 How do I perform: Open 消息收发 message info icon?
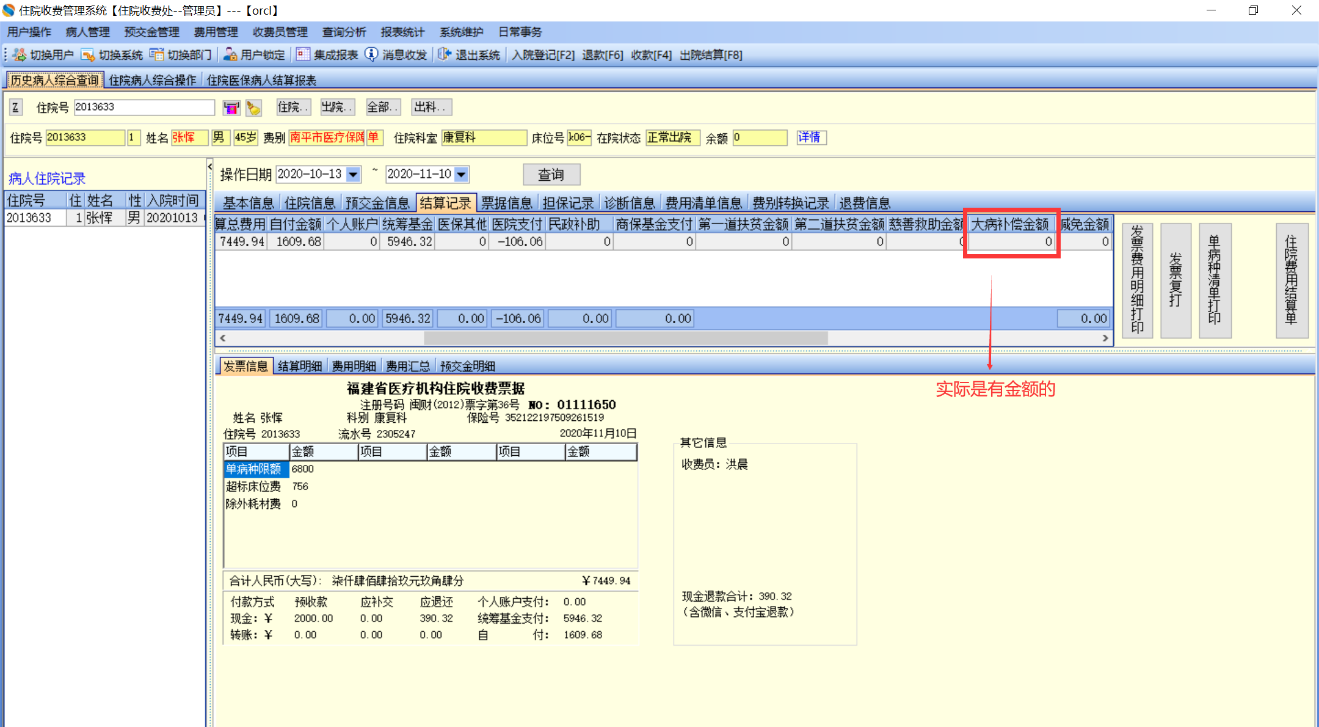pos(371,55)
